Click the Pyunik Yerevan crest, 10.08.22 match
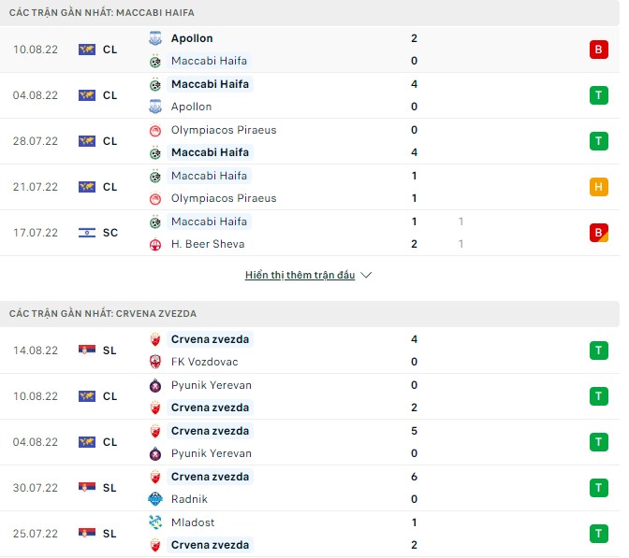 tap(155, 385)
